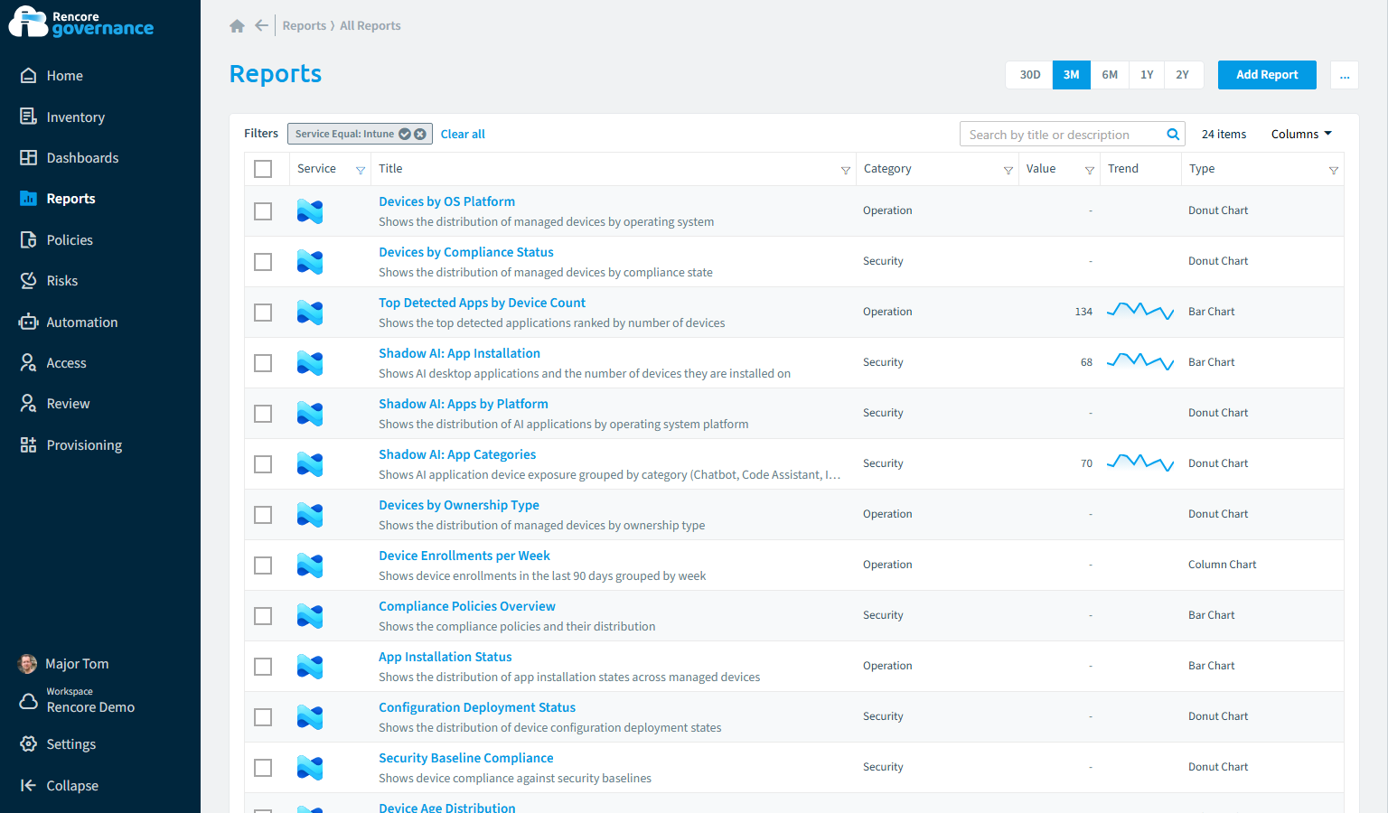Image resolution: width=1388 pixels, height=813 pixels.
Task: Open the Devices by OS Platform report
Action: point(446,201)
